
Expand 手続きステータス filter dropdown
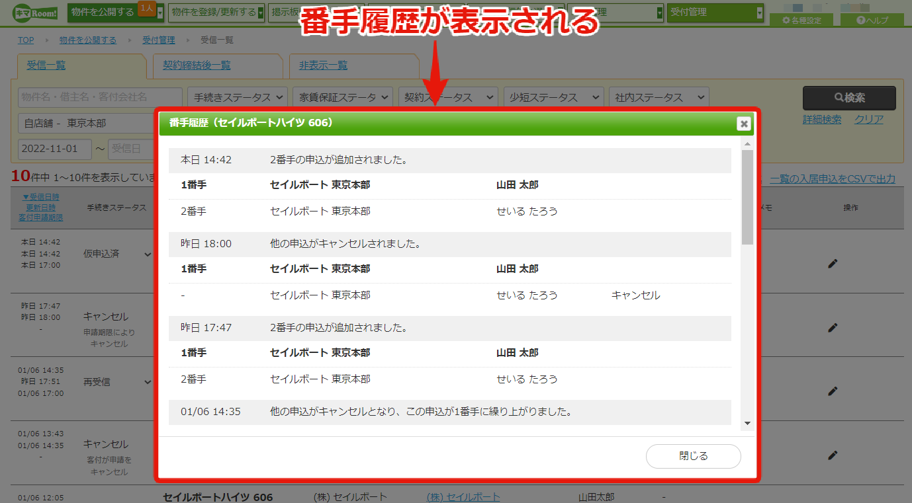coord(238,97)
